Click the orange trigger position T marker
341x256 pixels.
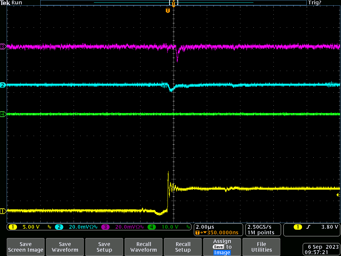(x=168, y=11)
